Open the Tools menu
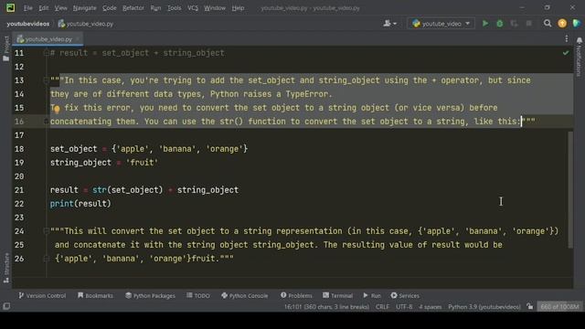This screenshot has height=329, width=585. click(x=174, y=8)
